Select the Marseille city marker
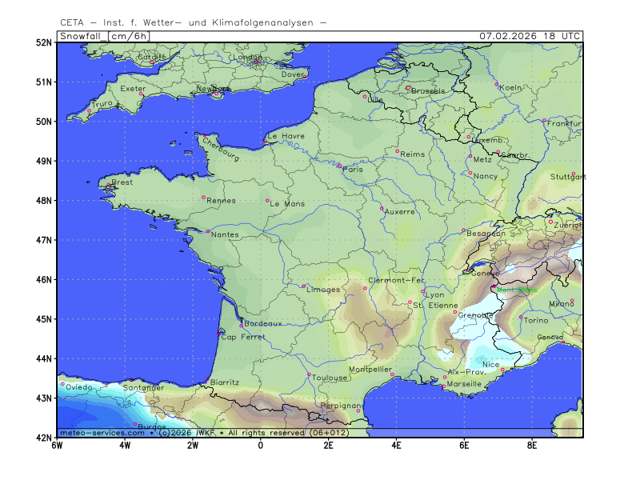Image resolution: width=640 pixels, height=480 pixels. [x=444, y=386]
